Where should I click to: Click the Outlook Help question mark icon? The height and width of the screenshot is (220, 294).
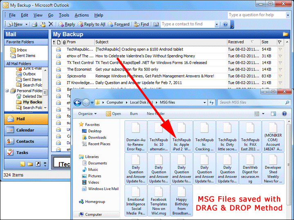point(225,24)
